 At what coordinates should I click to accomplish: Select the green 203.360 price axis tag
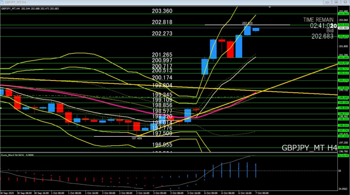343,14
